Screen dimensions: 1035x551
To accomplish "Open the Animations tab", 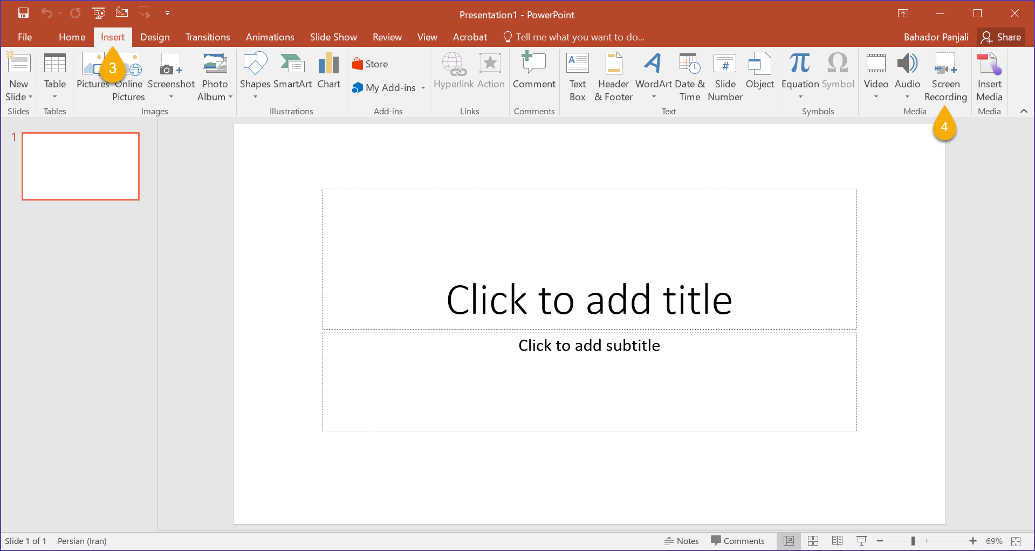I will pyautogui.click(x=270, y=37).
